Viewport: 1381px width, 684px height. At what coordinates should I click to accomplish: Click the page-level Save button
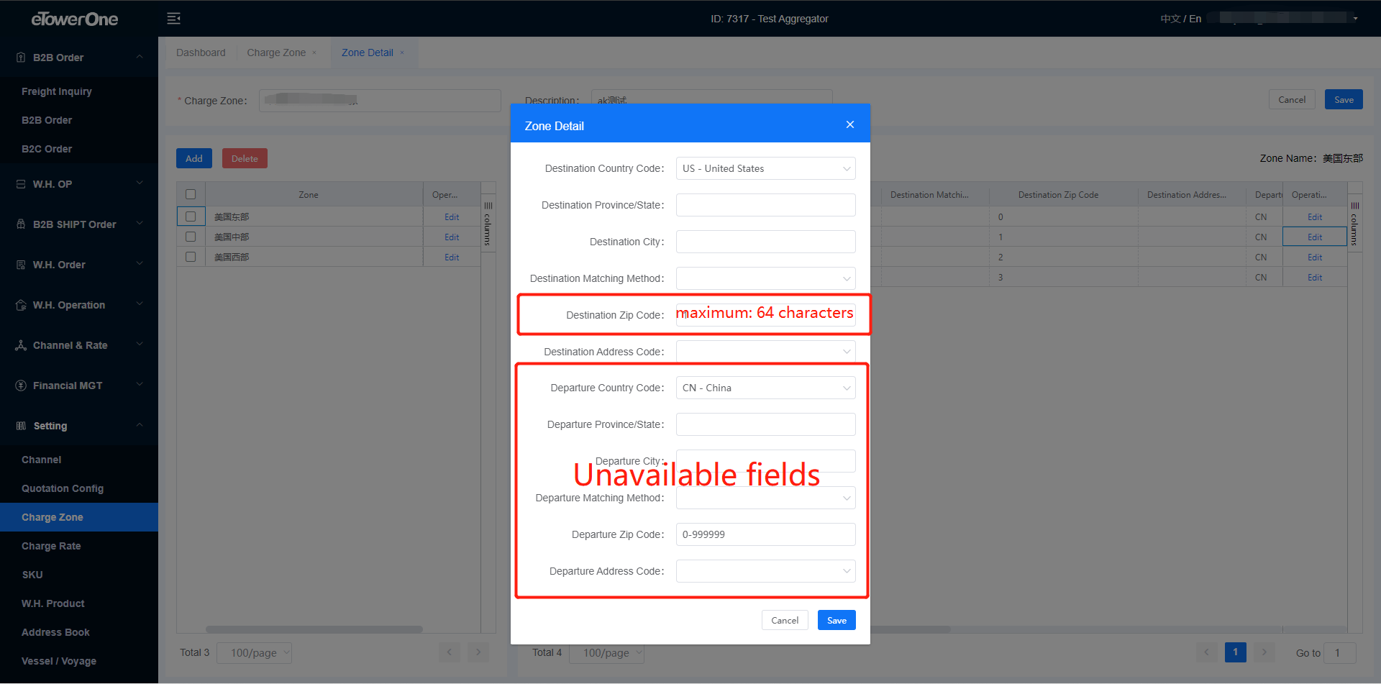(x=1344, y=99)
